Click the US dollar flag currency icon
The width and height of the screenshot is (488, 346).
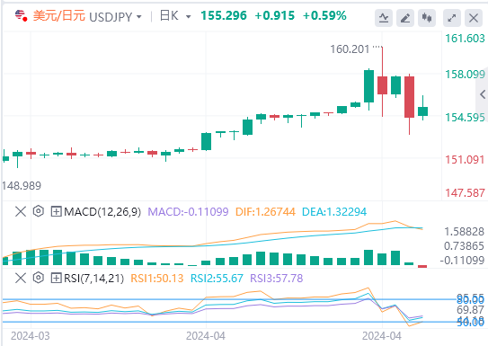[21, 15]
